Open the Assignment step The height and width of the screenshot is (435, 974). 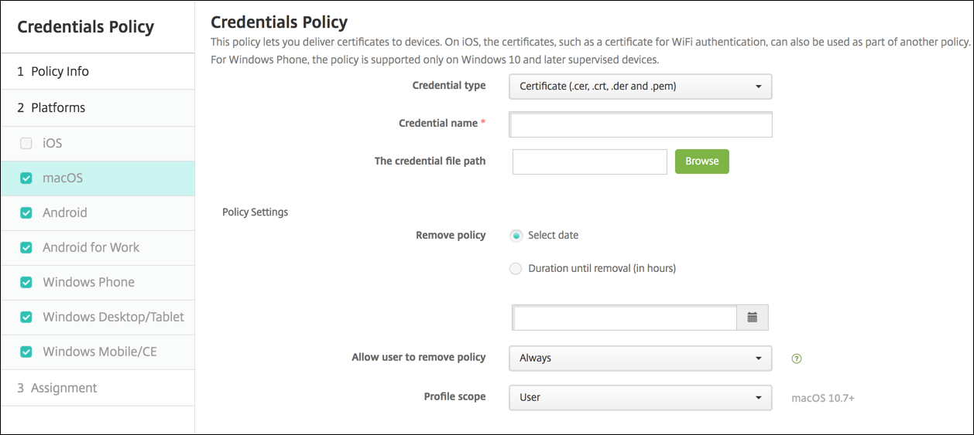63,388
